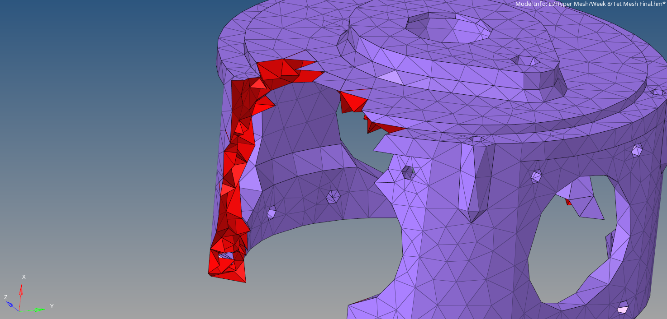
Task: Select the green Y axis arrow
Action: click(34, 310)
